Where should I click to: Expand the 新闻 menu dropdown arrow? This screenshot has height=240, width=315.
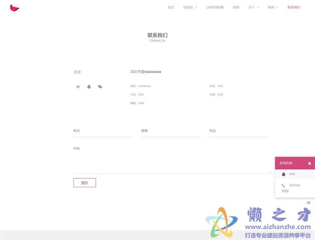point(277,7)
